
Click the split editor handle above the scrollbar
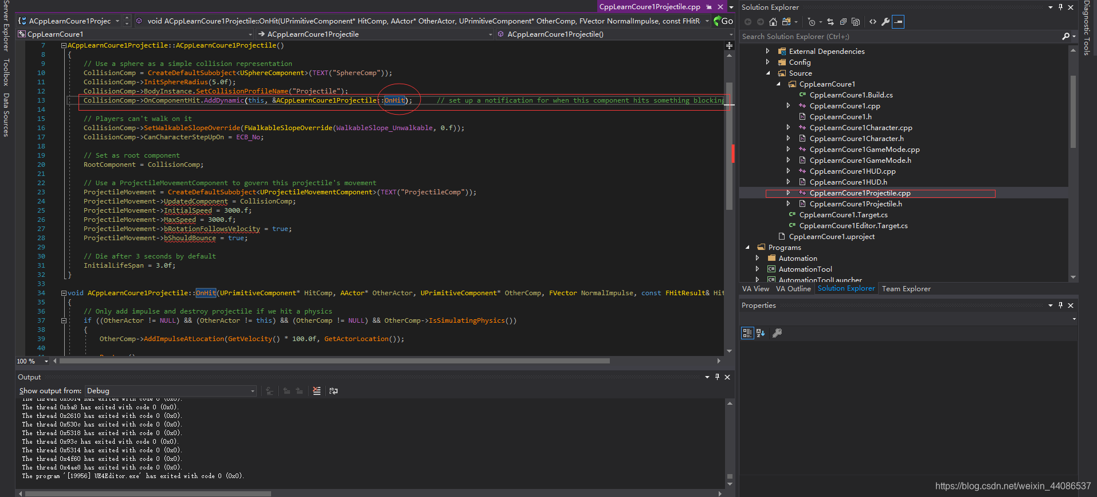pyautogui.click(x=729, y=45)
